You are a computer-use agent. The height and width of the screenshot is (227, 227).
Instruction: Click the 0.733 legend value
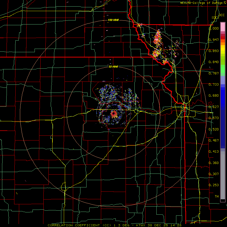click(214, 84)
